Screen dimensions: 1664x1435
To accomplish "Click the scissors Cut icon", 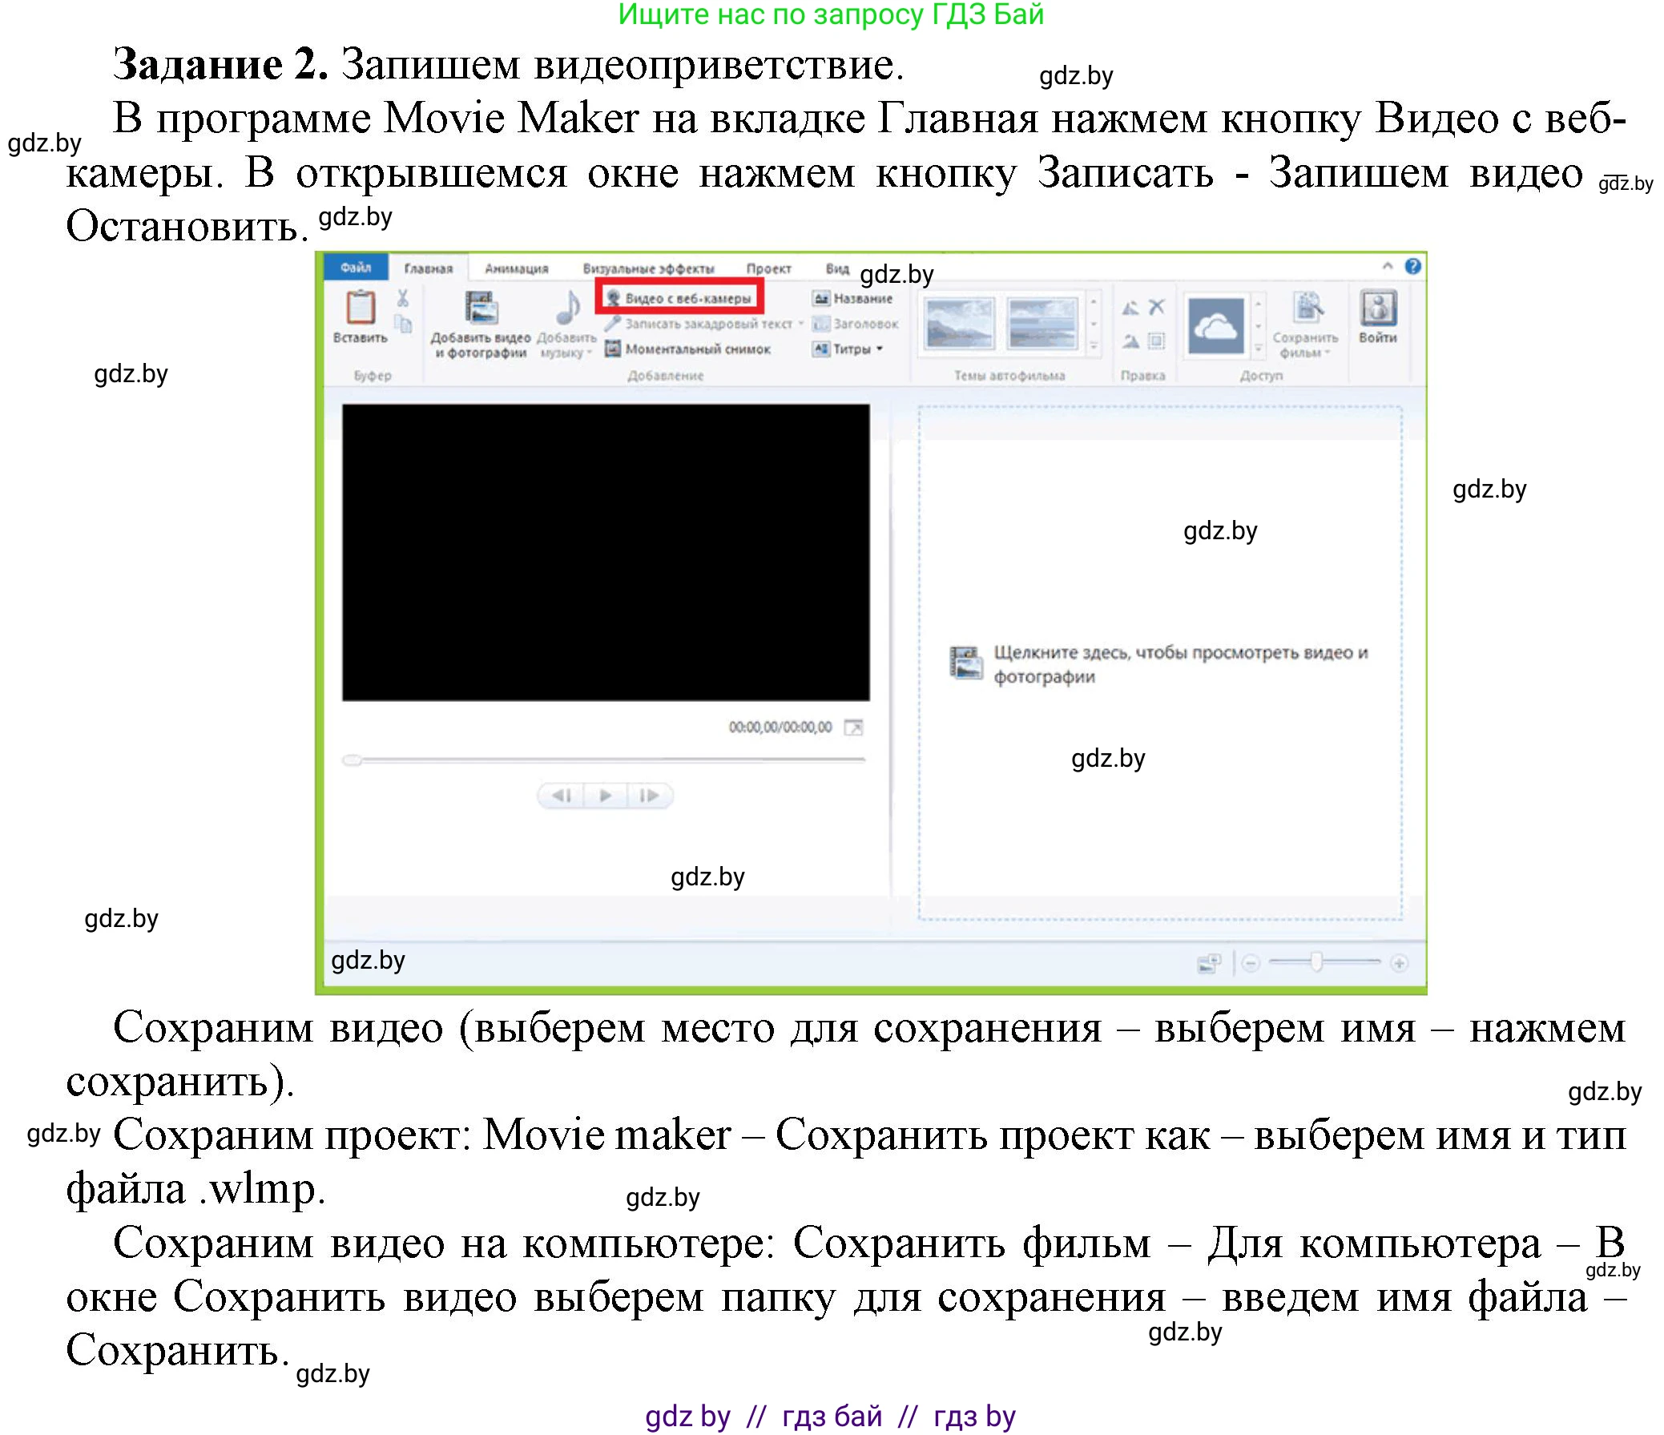I will [402, 300].
